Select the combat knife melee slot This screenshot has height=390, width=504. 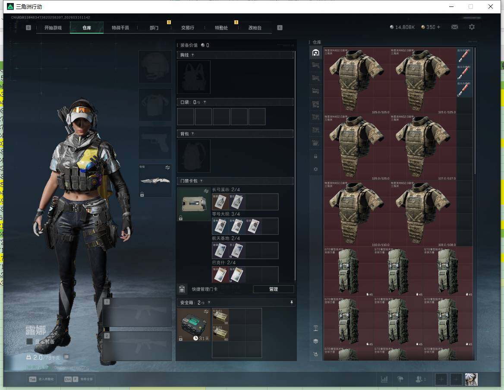pyautogui.click(x=155, y=180)
